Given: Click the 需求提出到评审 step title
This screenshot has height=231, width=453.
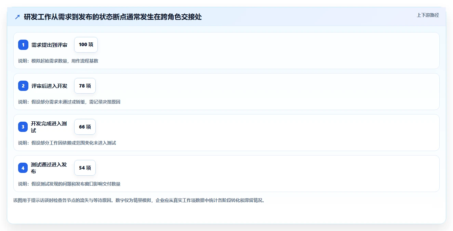Looking at the screenshot, I should click(x=49, y=45).
